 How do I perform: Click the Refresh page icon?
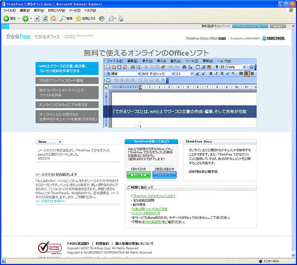(45, 18)
